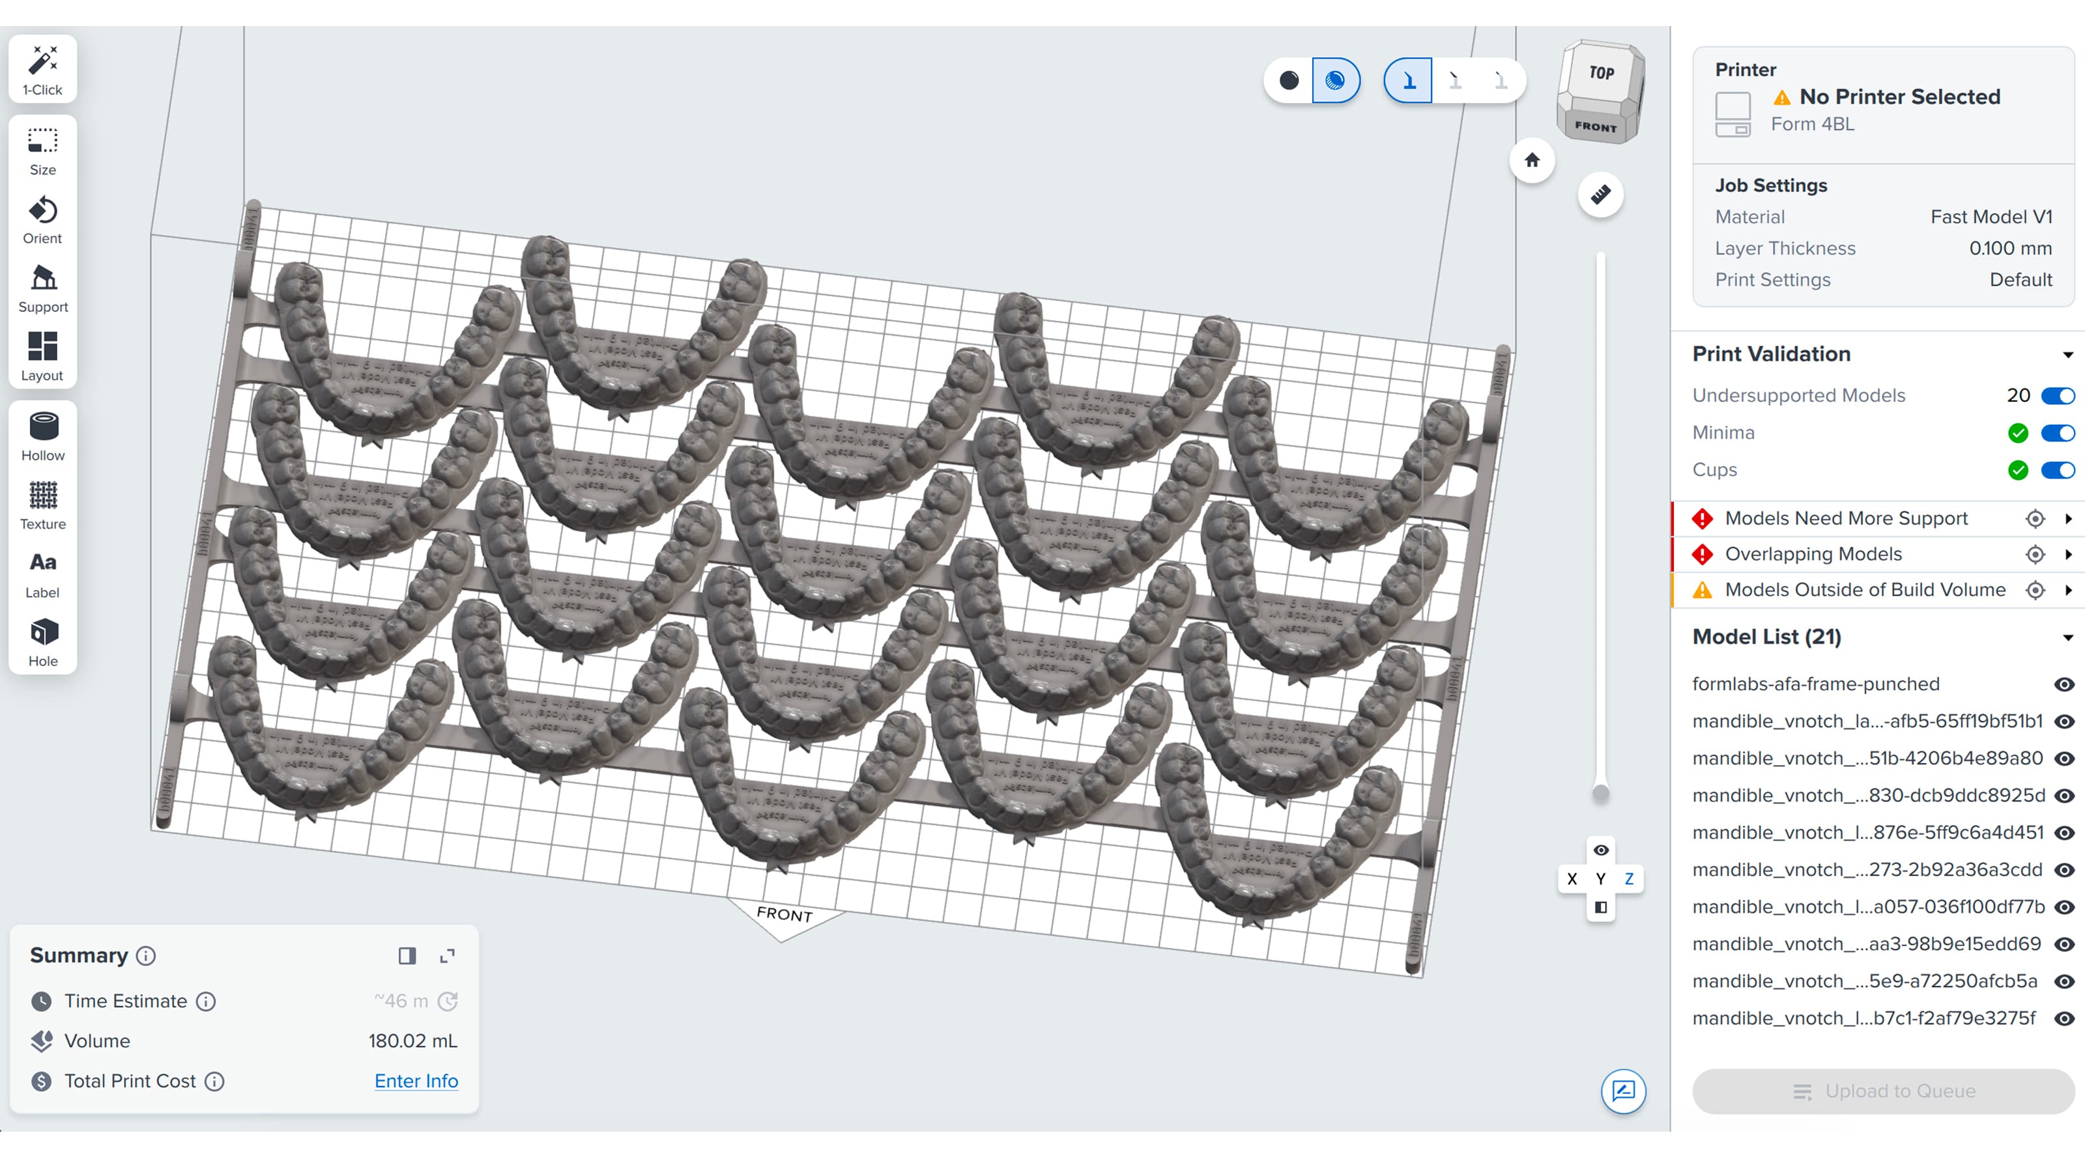
Task: Collapse the Print Validation section
Action: click(x=2068, y=354)
